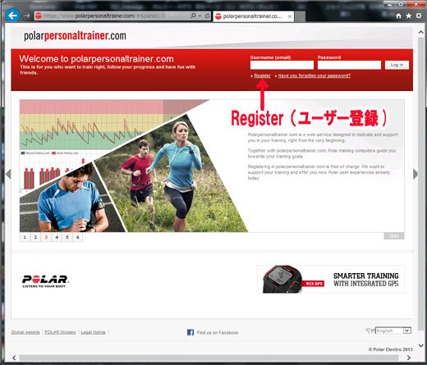
Task: Open the Smarter Training GPS banner
Action: coord(331,279)
